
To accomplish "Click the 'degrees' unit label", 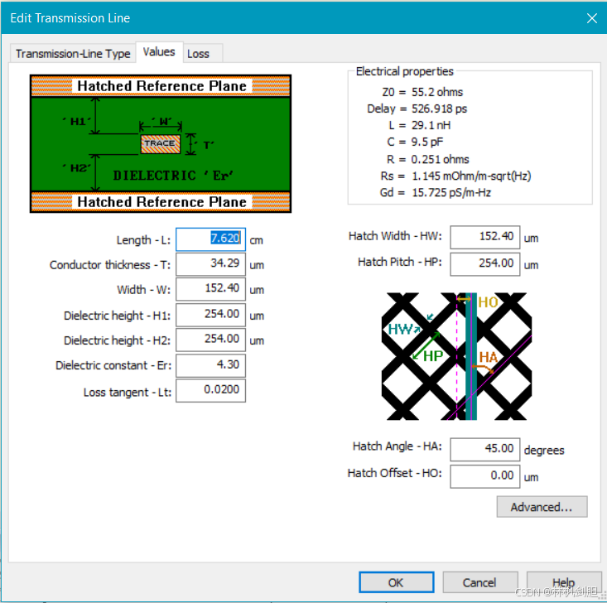I will pyautogui.click(x=544, y=451).
